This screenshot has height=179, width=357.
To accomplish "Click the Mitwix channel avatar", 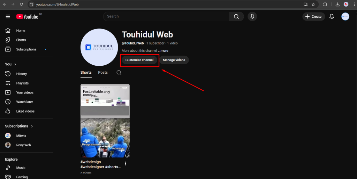I will 8,136.
